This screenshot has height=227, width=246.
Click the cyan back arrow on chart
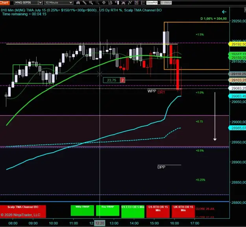(x=224, y=12)
